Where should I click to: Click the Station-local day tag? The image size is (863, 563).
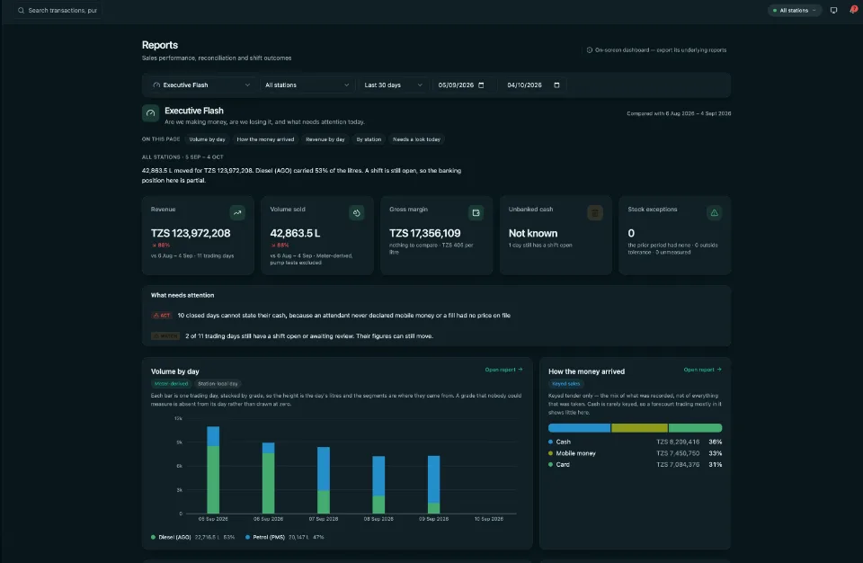(x=218, y=384)
